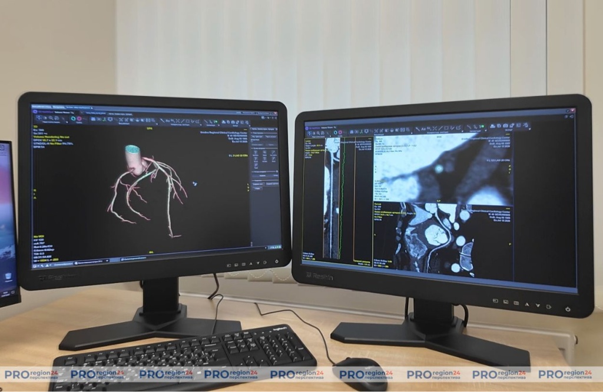Click green figure icon on left monitor toolbar
The image size is (603, 392).
(x=105, y=119)
